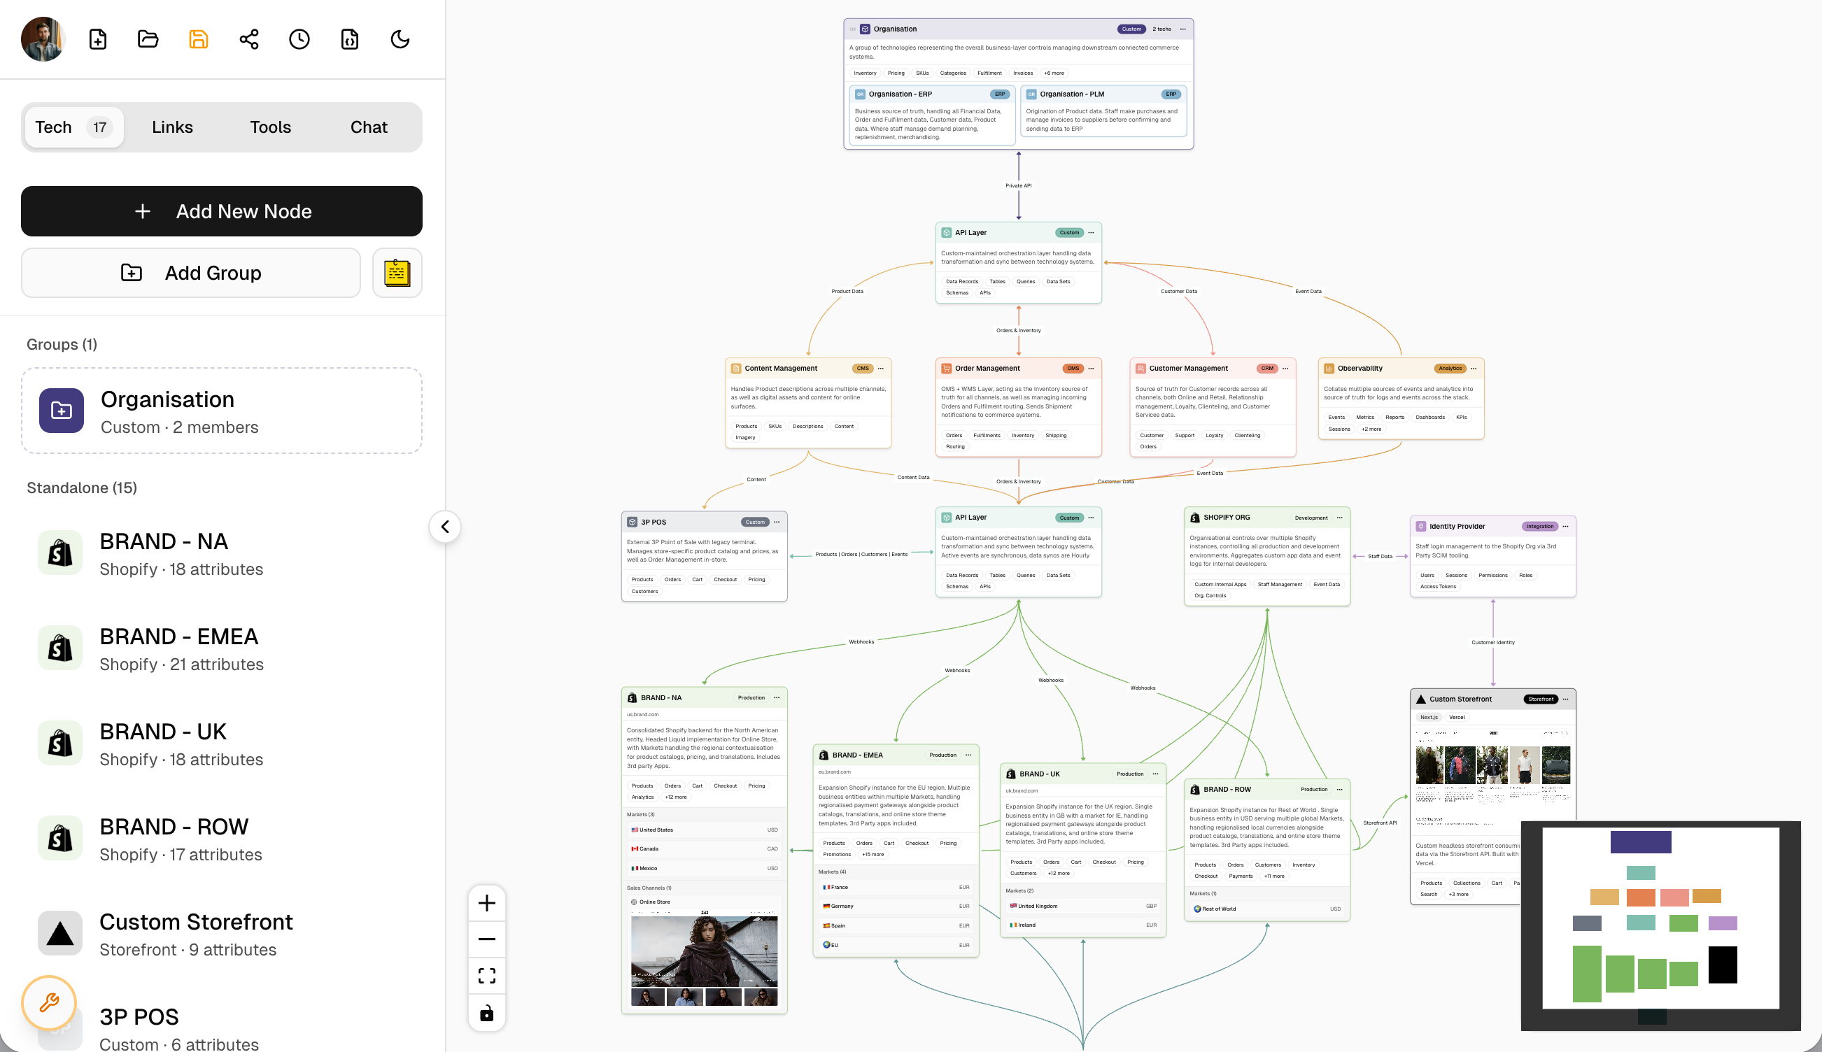Viewport: 1822px width, 1052px height.
Task: Open Organisation node options menu
Action: click(1183, 29)
